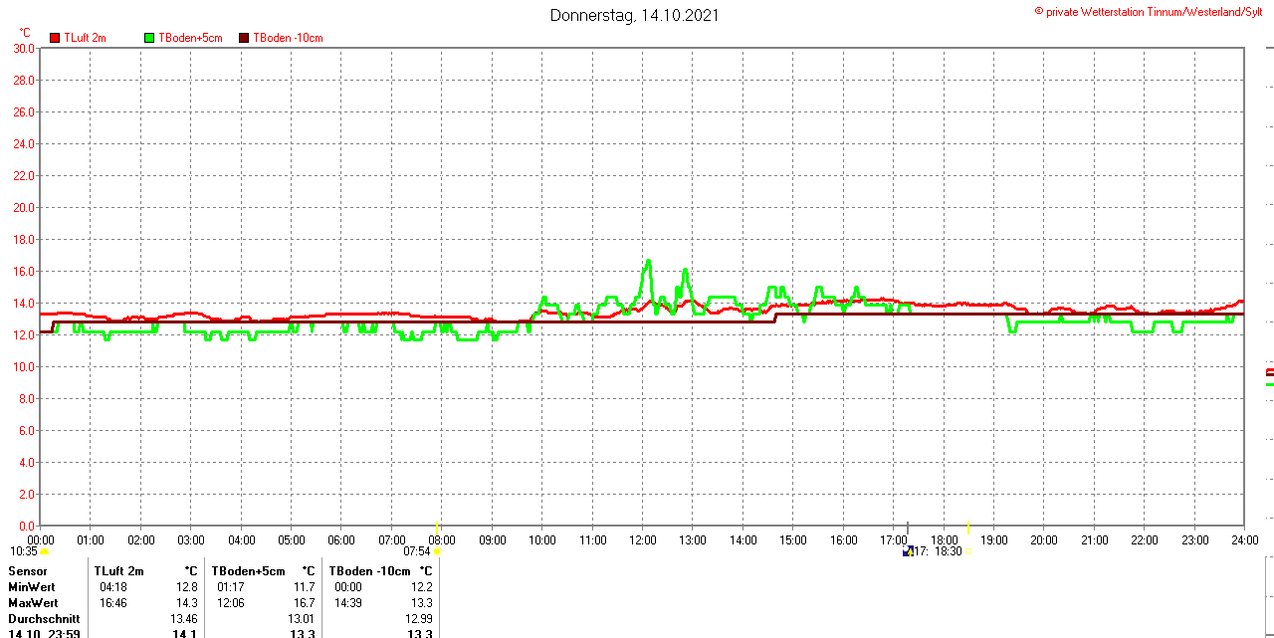The height and width of the screenshot is (638, 1274).
Task: Click the chart title Donnerstag, 14.10.2021
Action: [x=635, y=15]
